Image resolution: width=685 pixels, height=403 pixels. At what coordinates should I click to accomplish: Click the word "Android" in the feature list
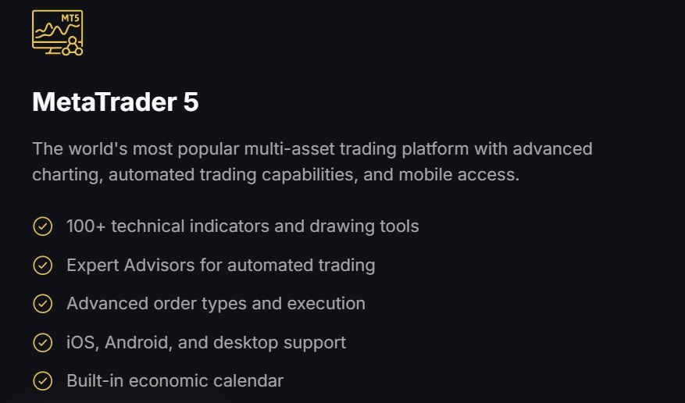pyautogui.click(x=134, y=343)
